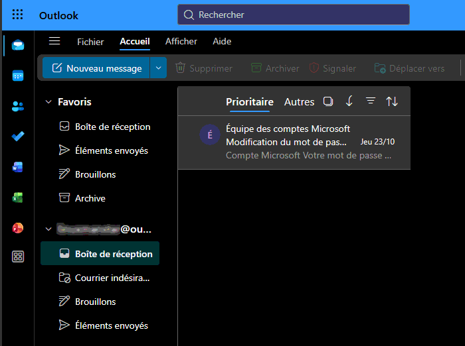Collapse the @ou... account folder list

coord(48,229)
